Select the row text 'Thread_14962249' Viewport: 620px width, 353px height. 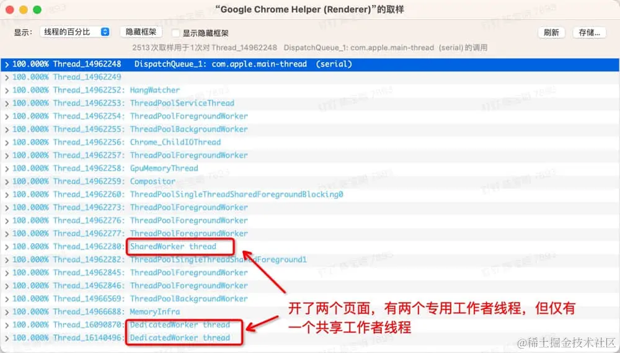[87, 77]
